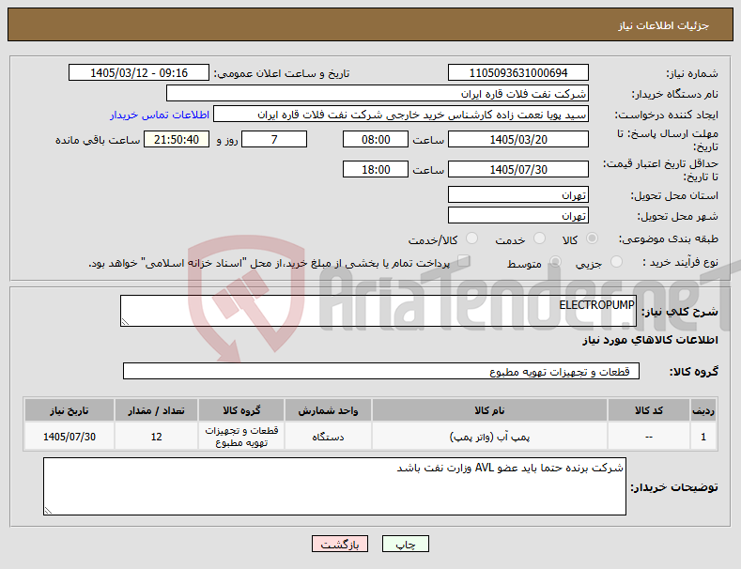Click the طبقه بندی موضوعی label
This screenshot has width=741, height=569.
(669, 239)
